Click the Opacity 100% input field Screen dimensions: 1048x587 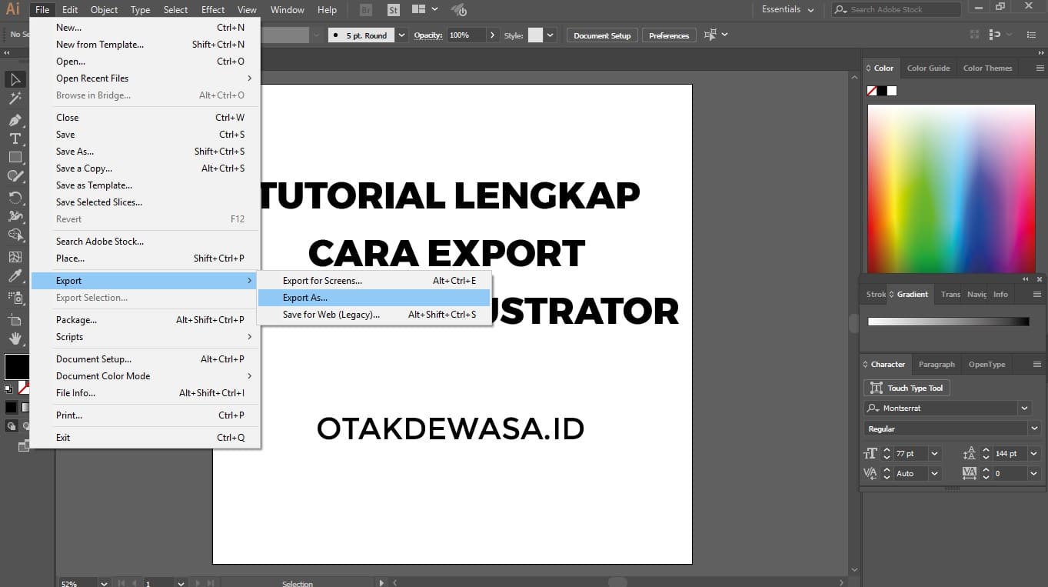tap(467, 35)
